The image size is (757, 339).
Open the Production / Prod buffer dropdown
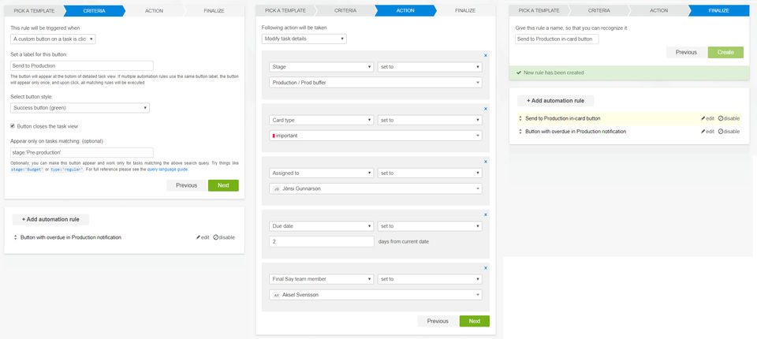click(x=375, y=82)
